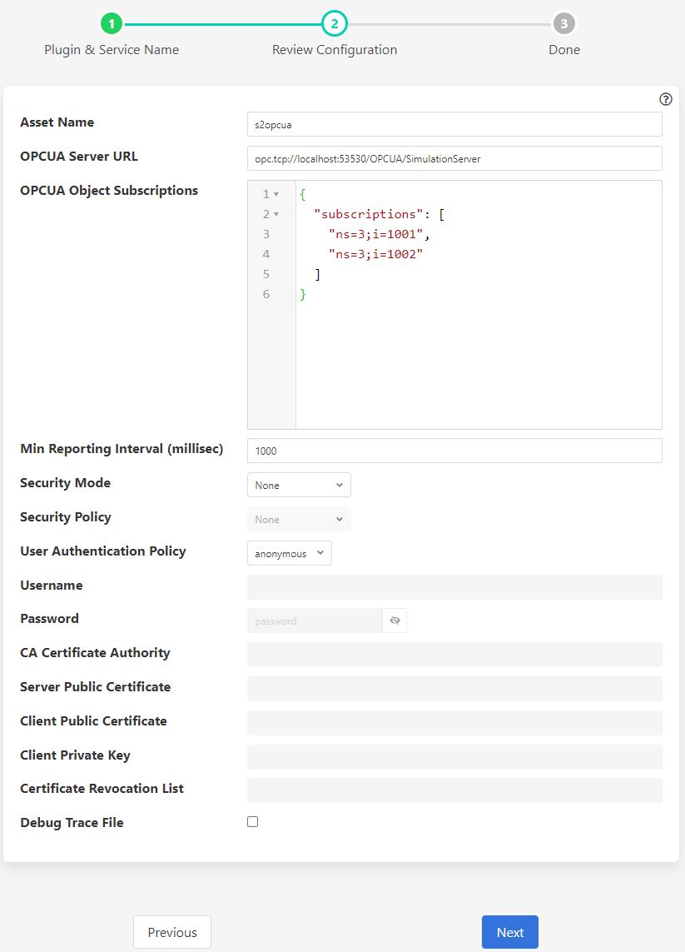Click inside the JSON subscriptions editor
This screenshot has width=685, height=952.
pyautogui.click(x=479, y=350)
